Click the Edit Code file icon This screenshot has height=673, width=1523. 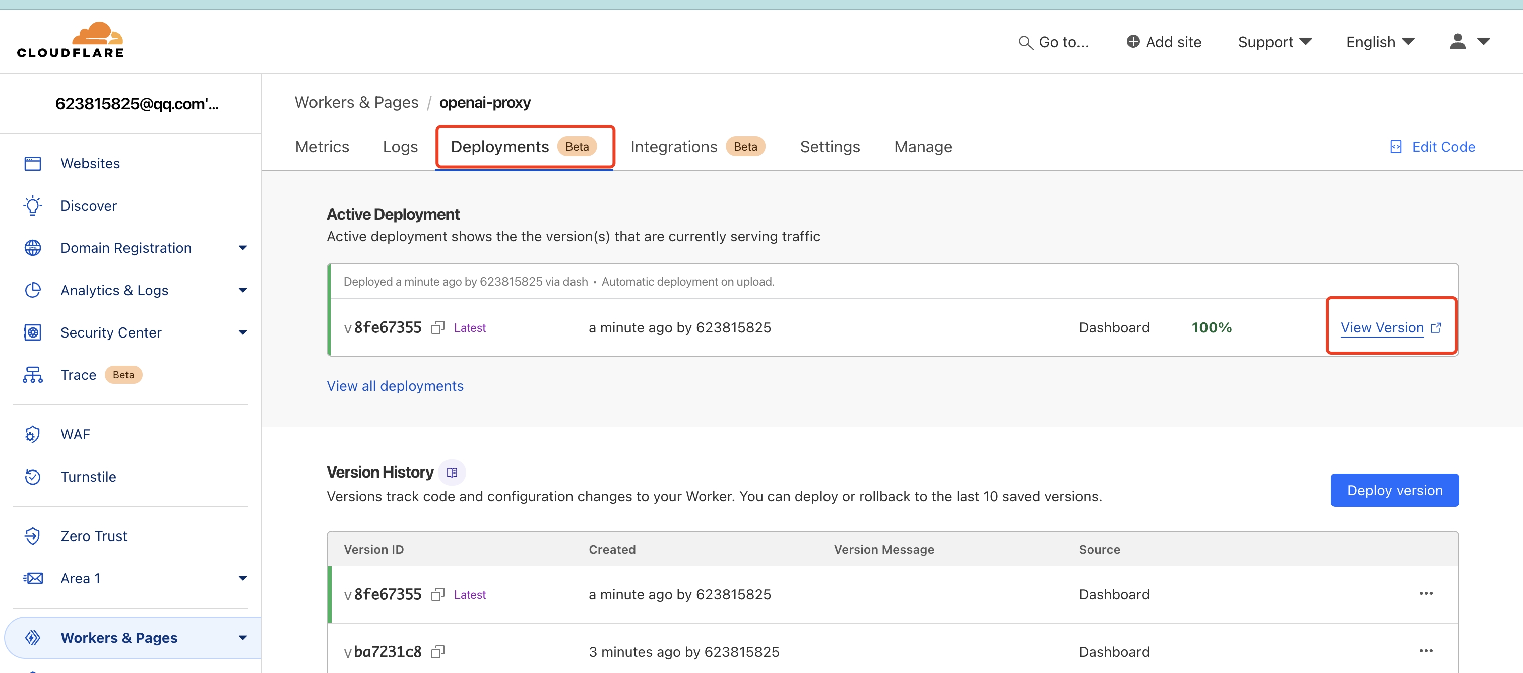pyautogui.click(x=1396, y=147)
